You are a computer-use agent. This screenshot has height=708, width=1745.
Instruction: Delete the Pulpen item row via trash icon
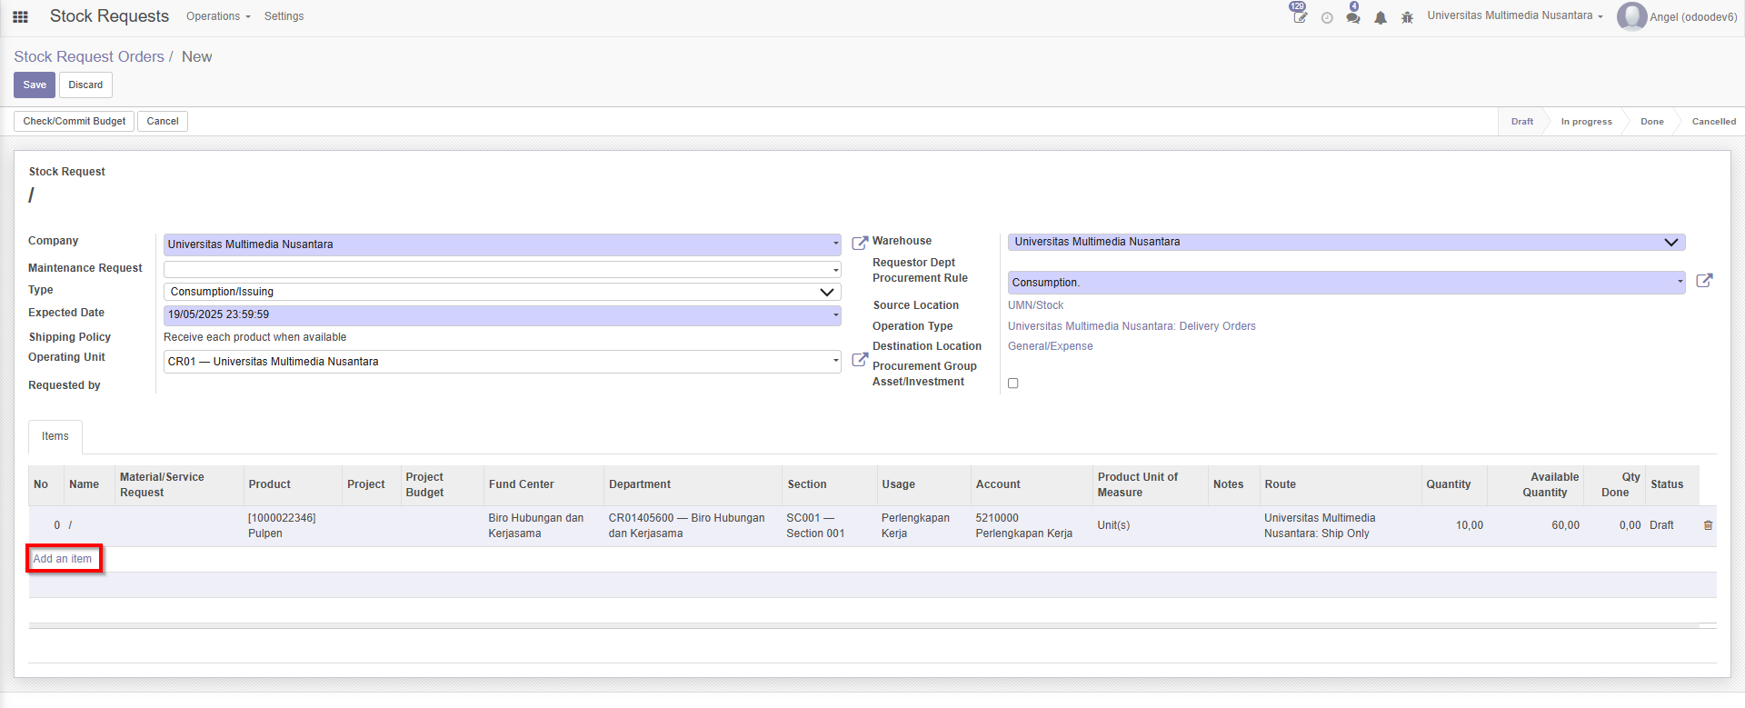[x=1708, y=525]
